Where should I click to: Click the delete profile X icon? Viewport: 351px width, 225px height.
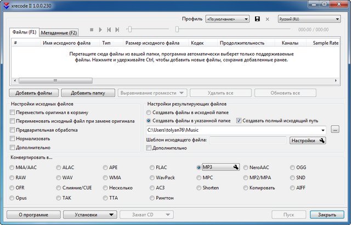268,19
